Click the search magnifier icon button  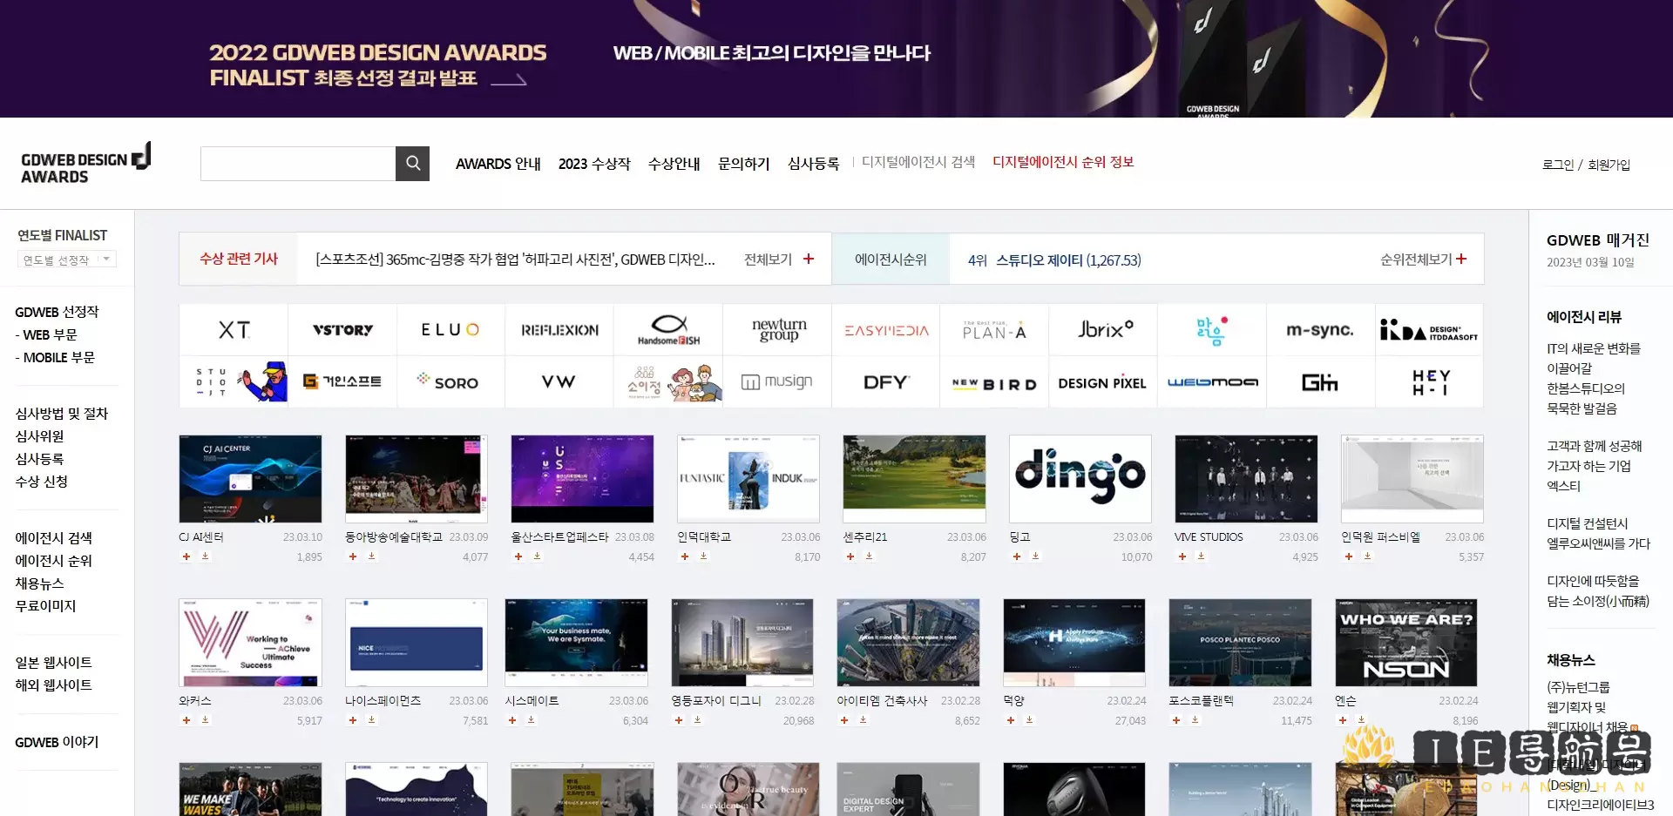[412, 164]
